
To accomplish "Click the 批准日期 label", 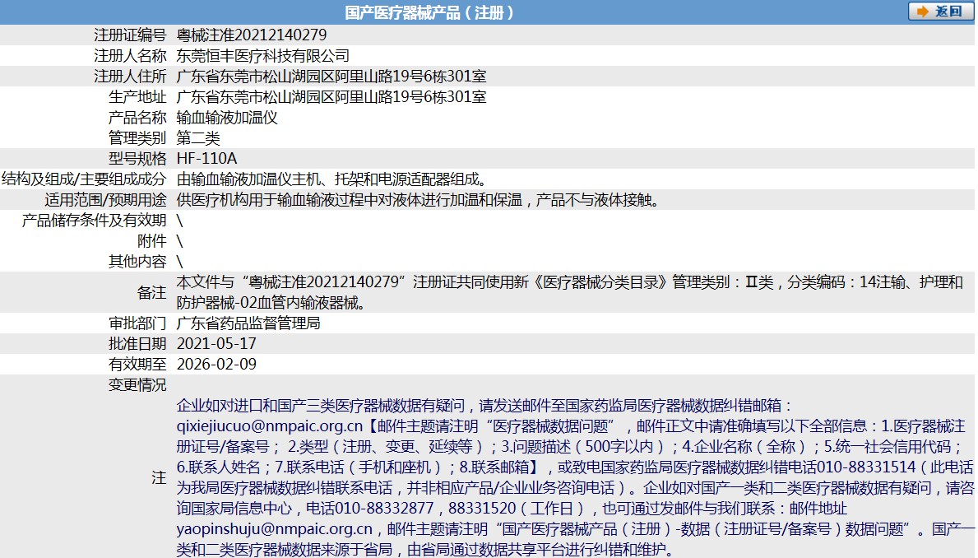I will (137, 343).
